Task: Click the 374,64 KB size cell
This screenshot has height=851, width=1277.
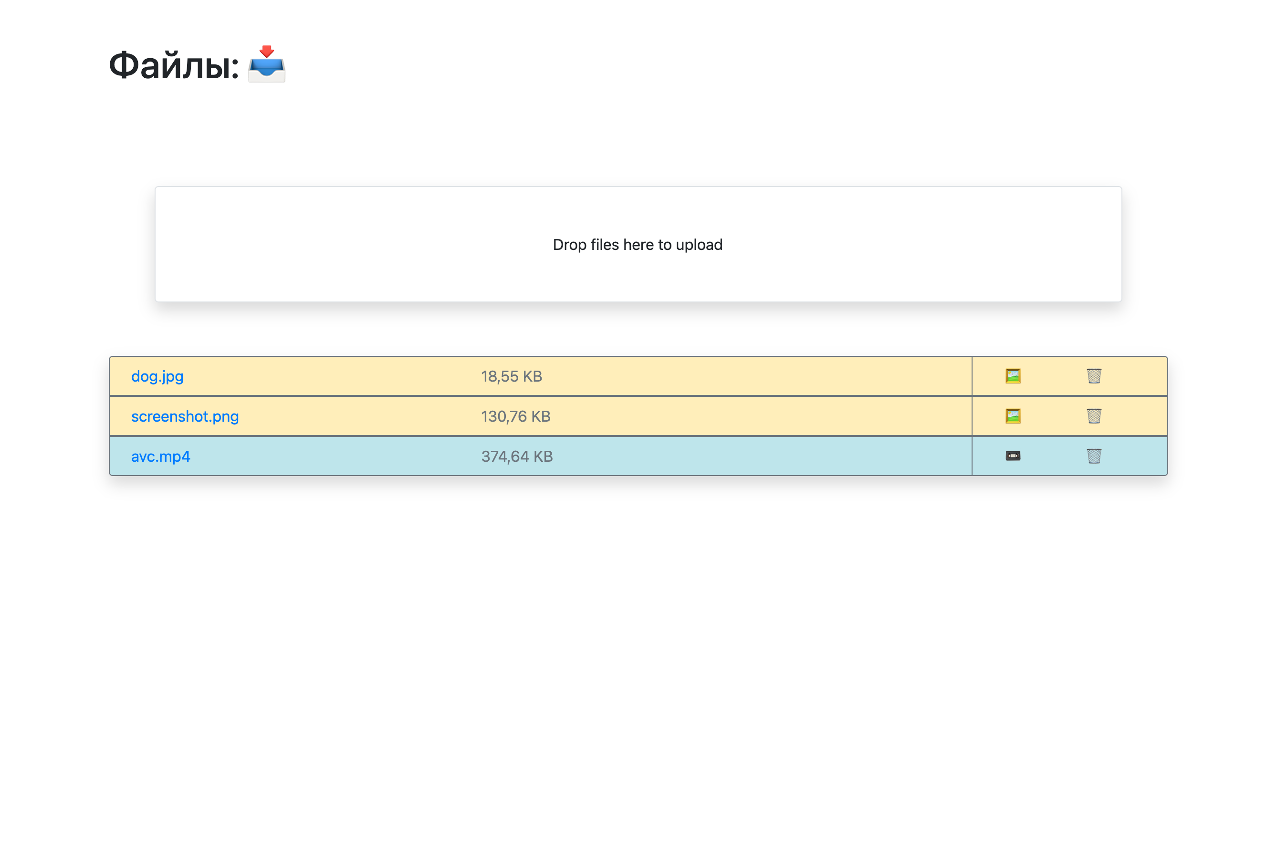Action: click(x=517, y=456)
